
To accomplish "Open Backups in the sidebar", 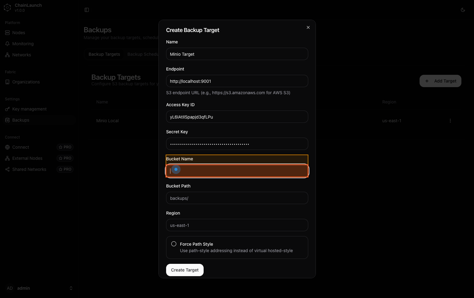I will pos(21,120).
